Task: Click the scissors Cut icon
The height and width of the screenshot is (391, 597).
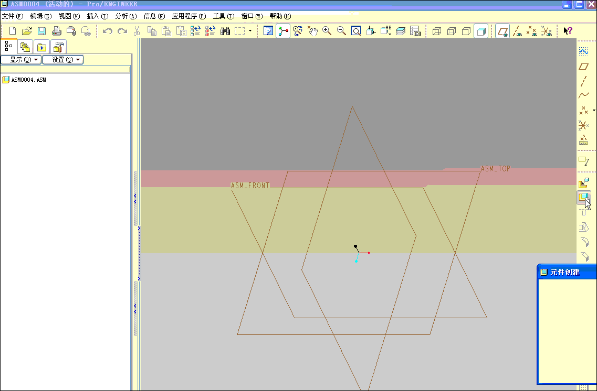Action: tap(137, 31)
